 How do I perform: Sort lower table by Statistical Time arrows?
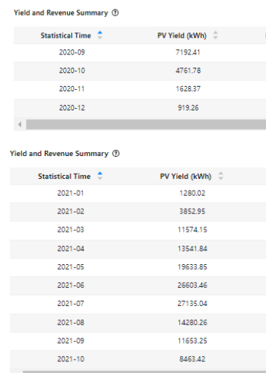tap(100, 176)
